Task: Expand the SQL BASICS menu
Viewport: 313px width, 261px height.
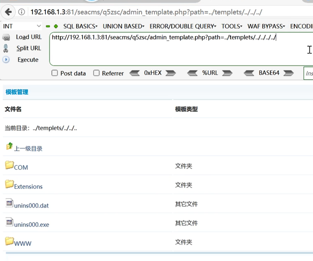Action: coord(80,26)
